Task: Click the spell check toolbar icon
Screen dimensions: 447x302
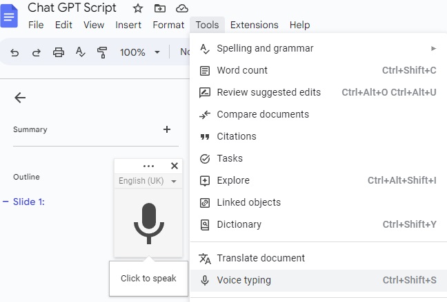Action: coord(80,52)
